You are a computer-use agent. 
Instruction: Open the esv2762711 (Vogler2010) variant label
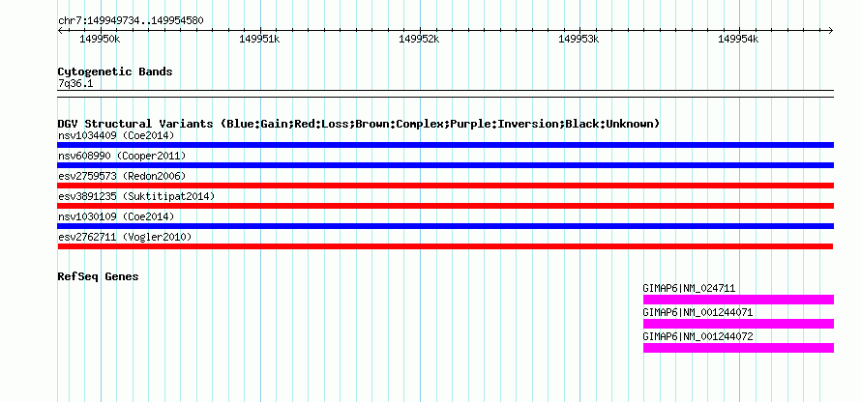[x=125, y=237]
